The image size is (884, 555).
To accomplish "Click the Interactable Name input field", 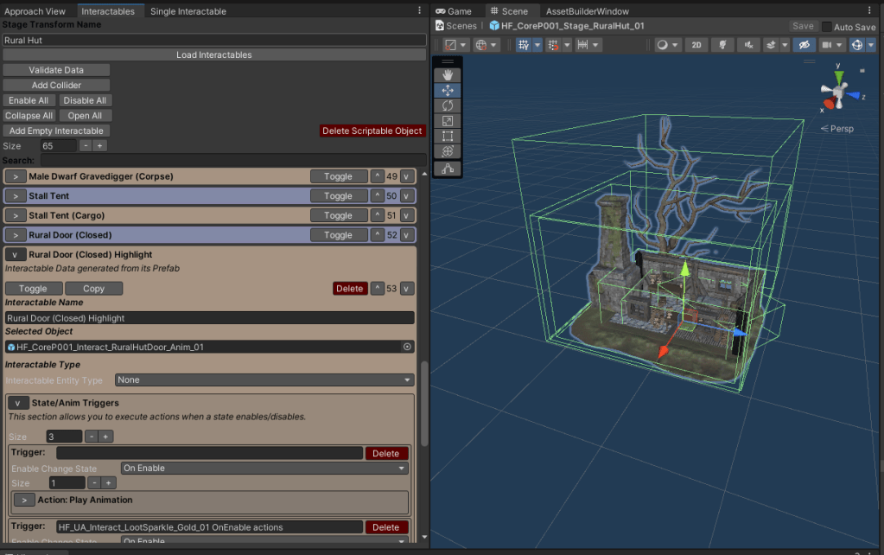I will pyautogui.click(x=209, y=318).
